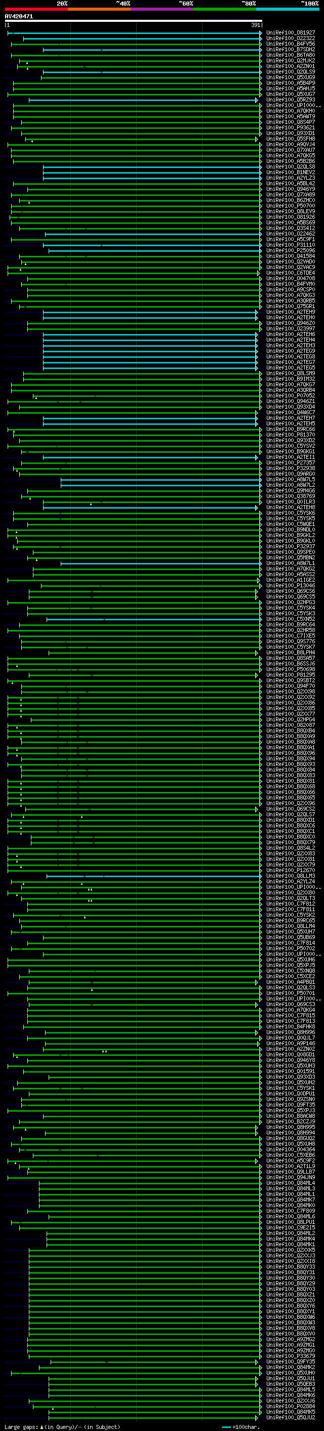The width and height of the screenshot is (324, 1431).
Task: Click the red ~20% identity legend segment
Action: click(36, 9)
